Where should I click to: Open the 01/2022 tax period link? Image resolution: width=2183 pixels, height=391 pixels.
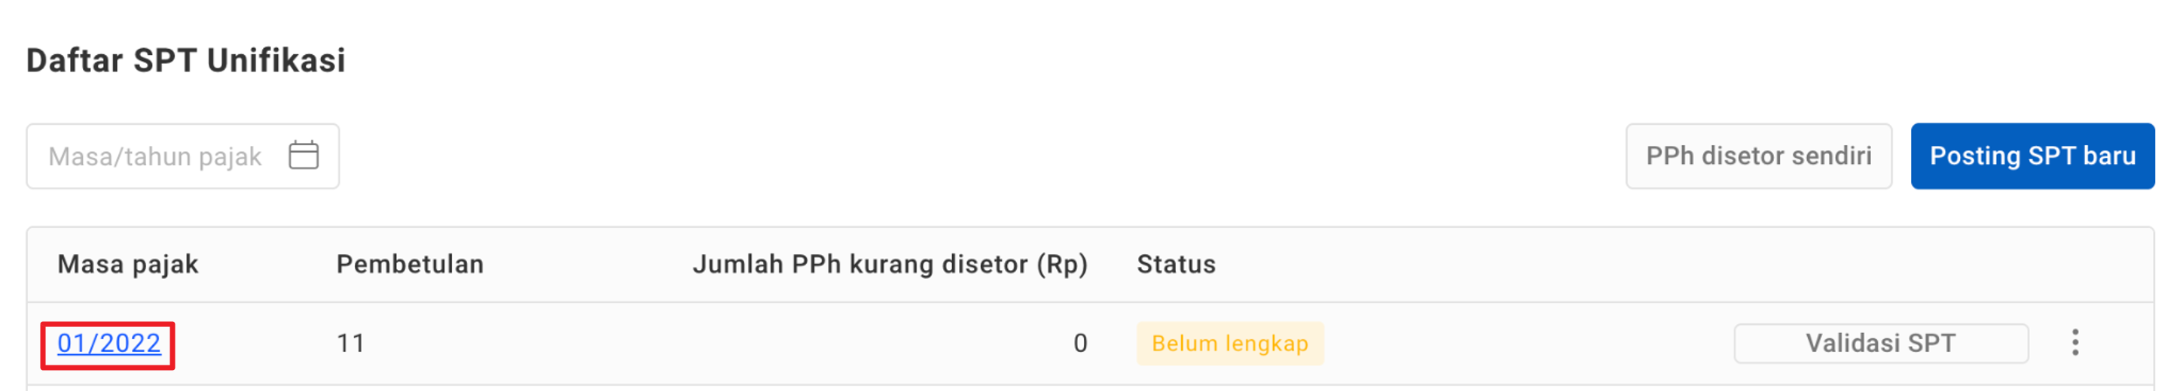click(x=108, y=344)
